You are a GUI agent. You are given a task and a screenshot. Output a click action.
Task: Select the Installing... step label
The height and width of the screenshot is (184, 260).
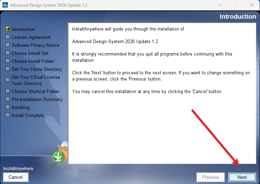coord(23,107)
